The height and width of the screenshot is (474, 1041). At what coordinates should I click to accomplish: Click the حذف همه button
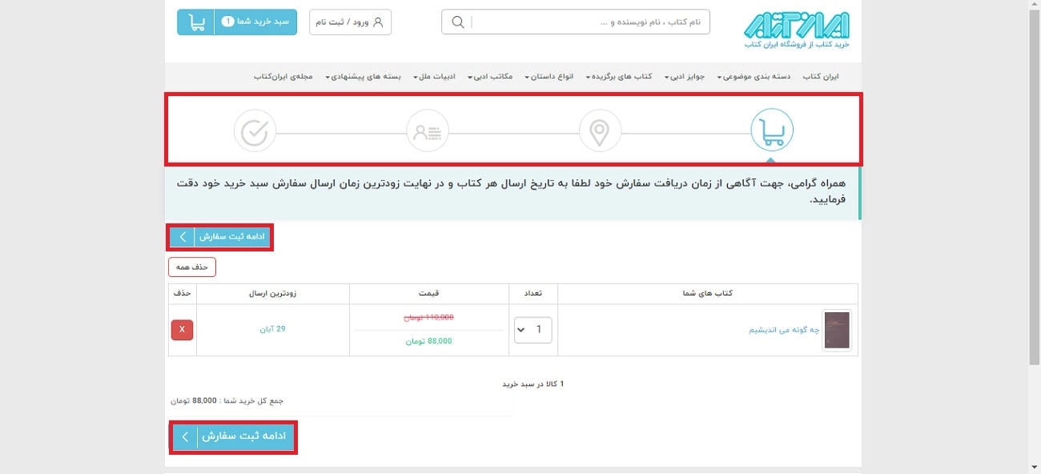(x=192, y=267)
